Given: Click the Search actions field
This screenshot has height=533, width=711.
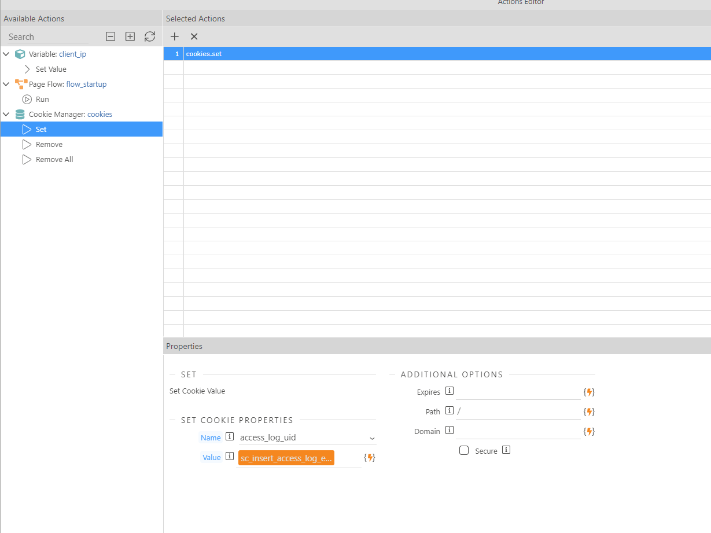Looking at the screenshot, I should pyautogui.click(x=47, y=36).
